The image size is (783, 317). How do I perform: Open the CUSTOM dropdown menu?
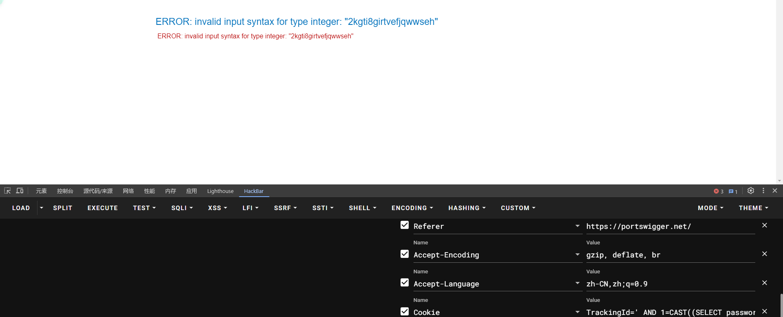[x=518, y=208]
